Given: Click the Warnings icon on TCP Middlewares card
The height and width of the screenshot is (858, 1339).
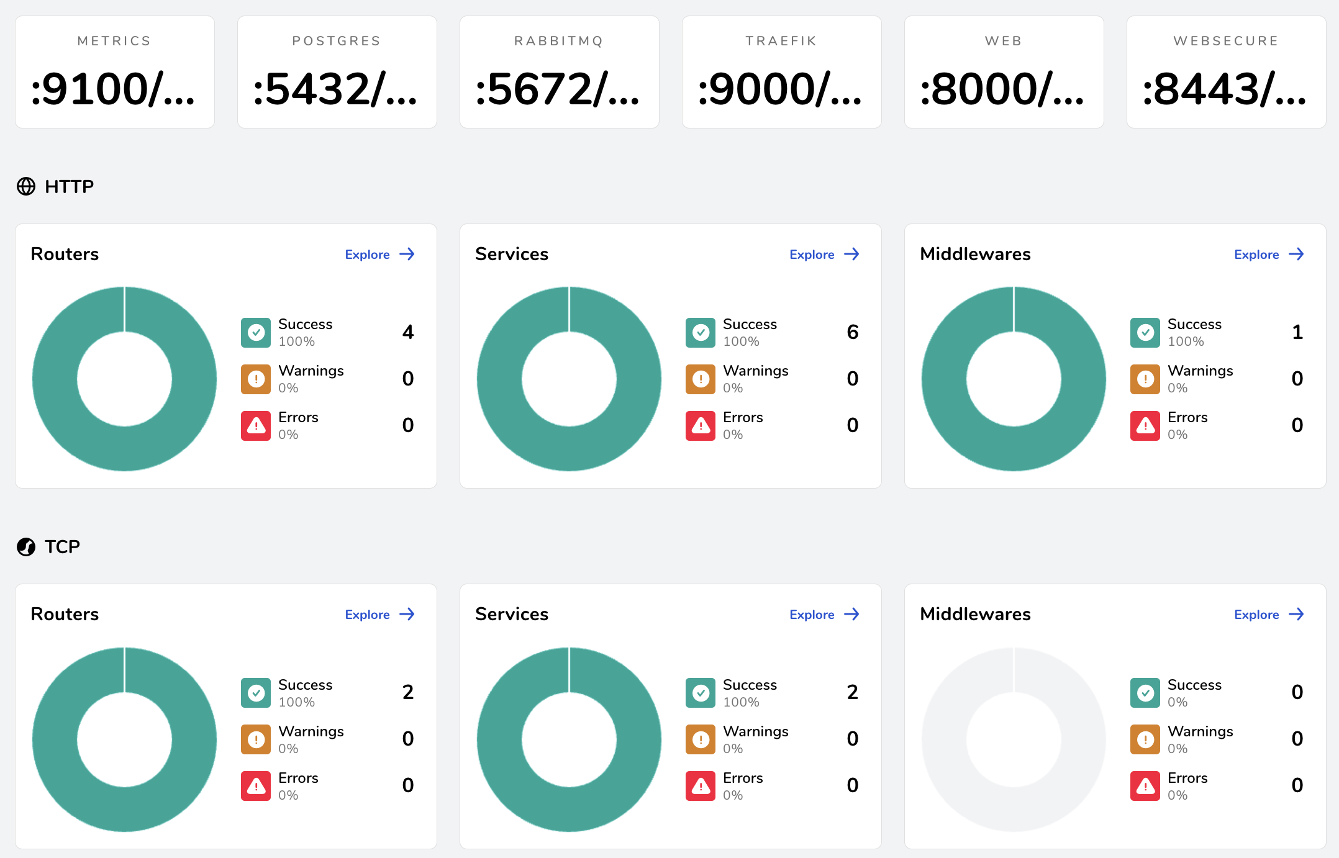Looking at the screenshot, I should tap(1145, 739).
